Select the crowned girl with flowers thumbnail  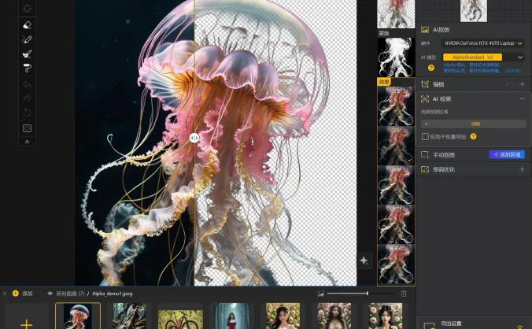[283, 316]
